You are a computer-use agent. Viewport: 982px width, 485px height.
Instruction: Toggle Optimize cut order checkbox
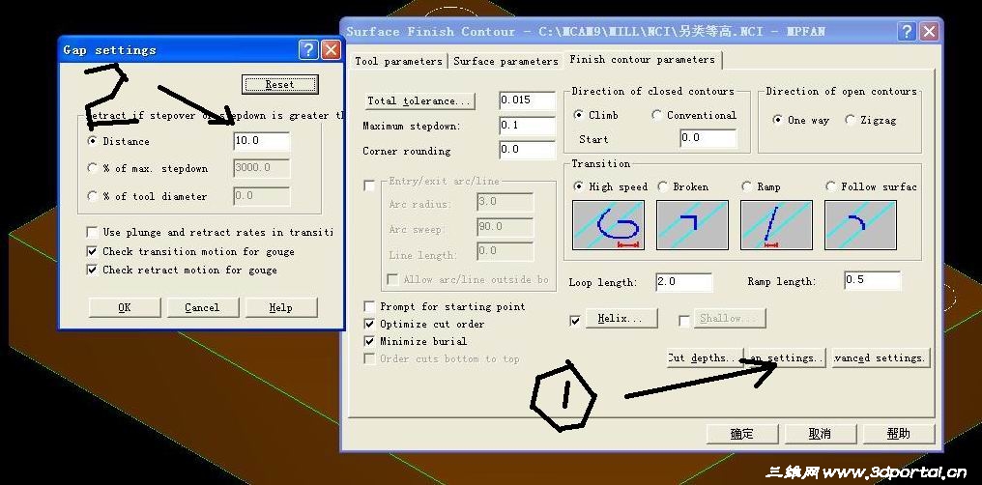point(369,325)
